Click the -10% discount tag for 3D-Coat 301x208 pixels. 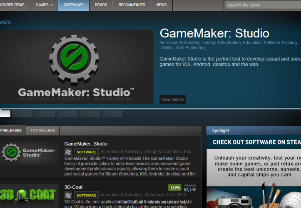[174, 187]
